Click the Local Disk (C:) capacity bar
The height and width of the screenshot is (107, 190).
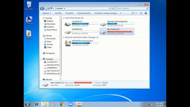click(85, 24)
